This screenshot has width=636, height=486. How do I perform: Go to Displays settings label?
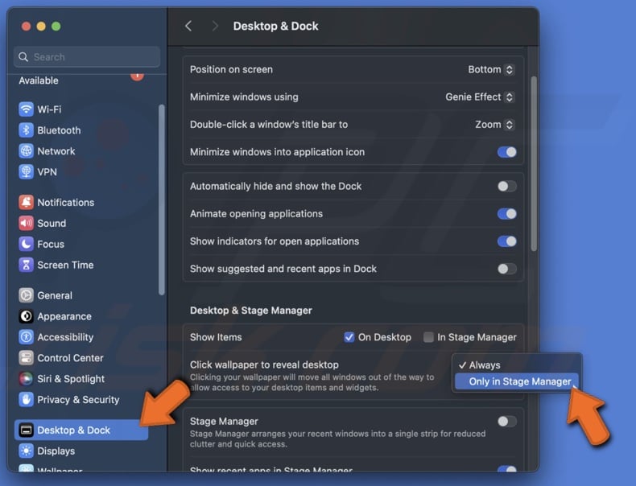(x=56, y=451)
